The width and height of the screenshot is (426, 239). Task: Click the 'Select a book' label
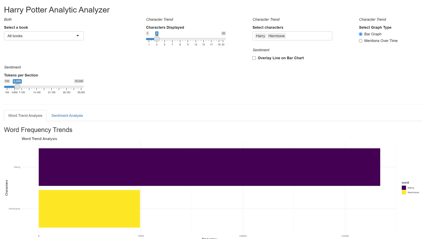(16, 27)
